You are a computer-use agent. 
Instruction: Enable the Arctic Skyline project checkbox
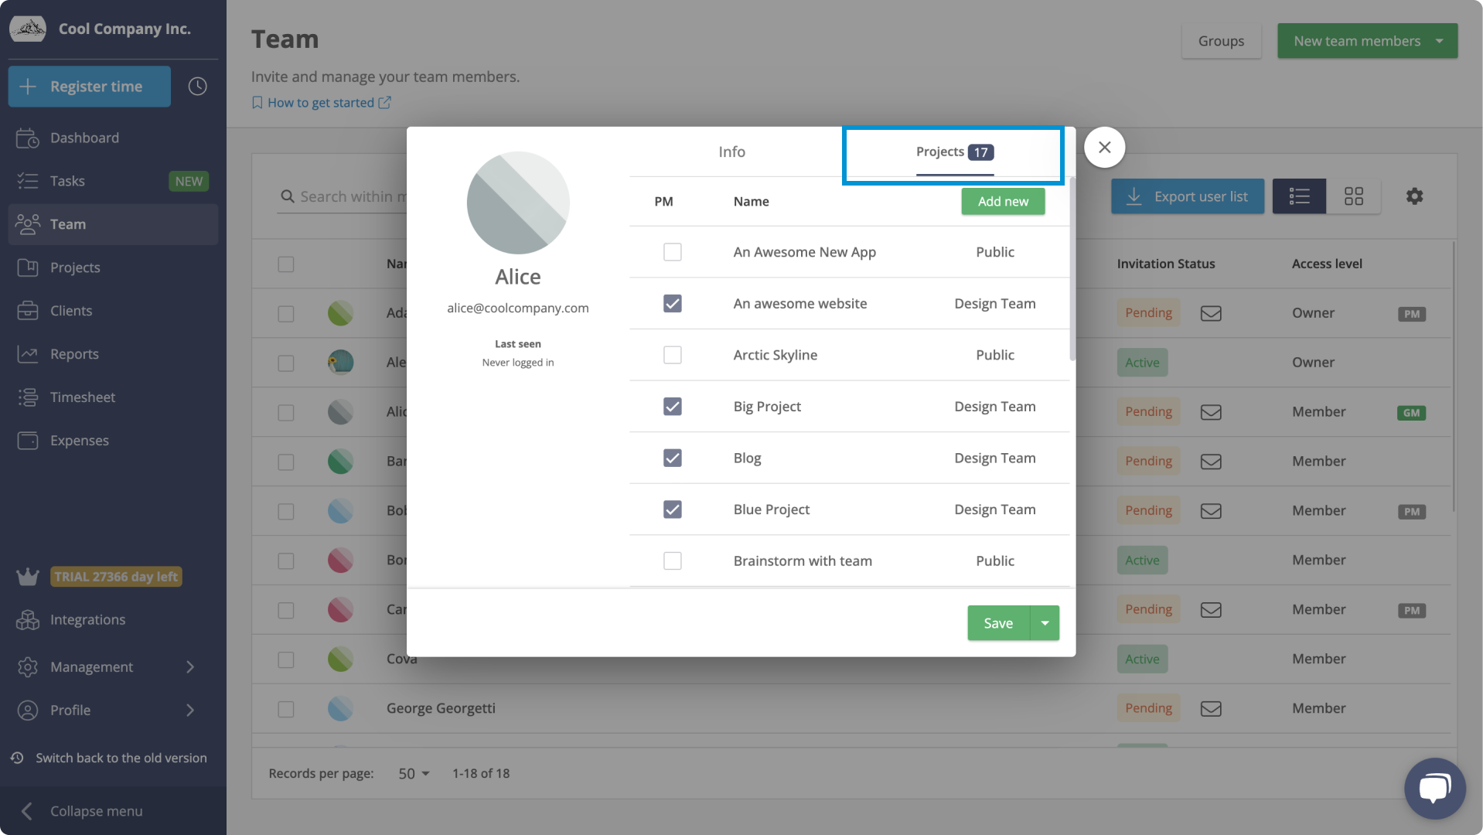(x=672, y=355)
